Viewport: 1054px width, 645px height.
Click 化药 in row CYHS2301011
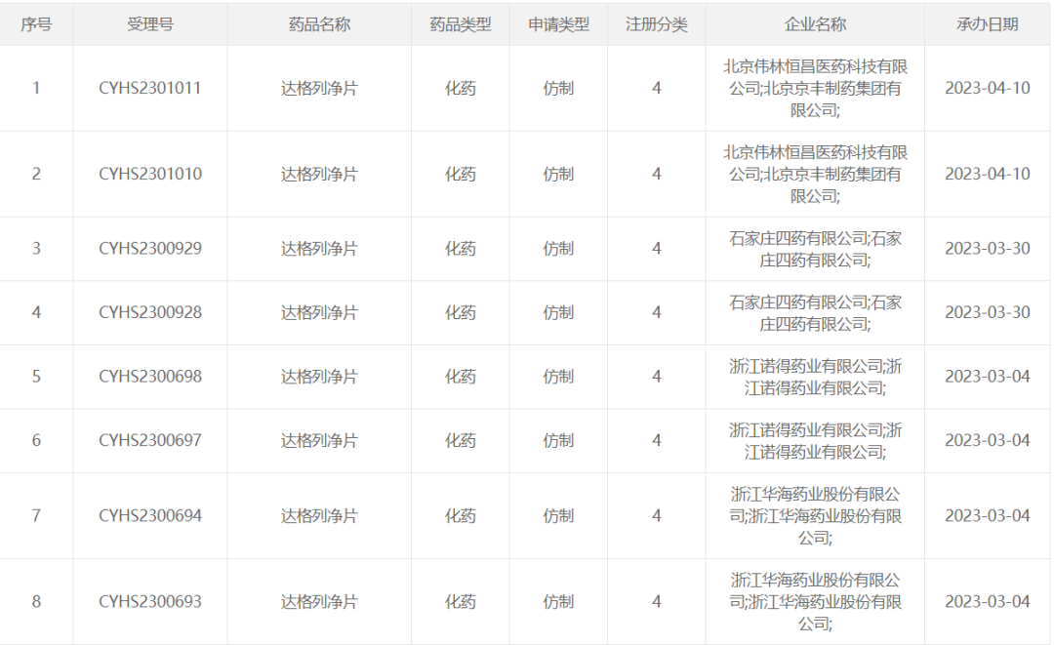click(x=461, y=88)
